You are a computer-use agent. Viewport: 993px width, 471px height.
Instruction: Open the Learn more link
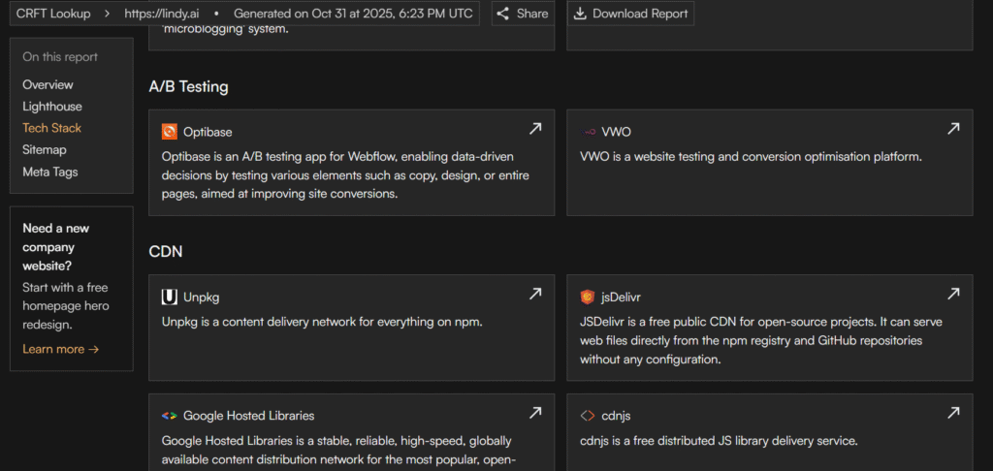[x=61, y=349]
